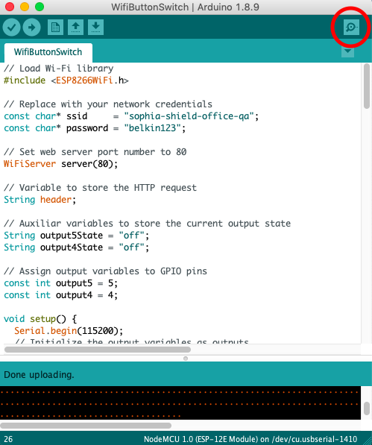Click the 'Auxiliar variables' comment line
Viewport: 372px width, 445px height.
pos(148,224)
